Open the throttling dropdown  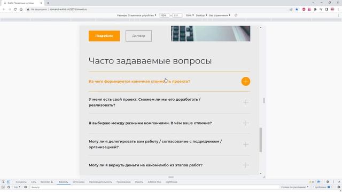point(220,15)
